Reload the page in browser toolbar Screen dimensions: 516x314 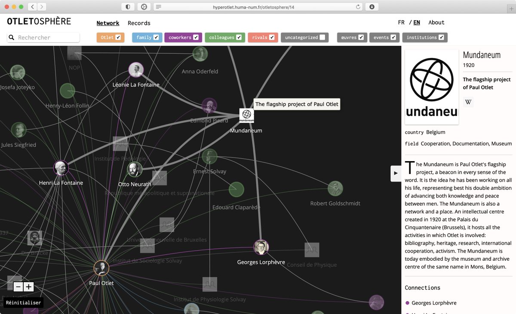(358, 7)
